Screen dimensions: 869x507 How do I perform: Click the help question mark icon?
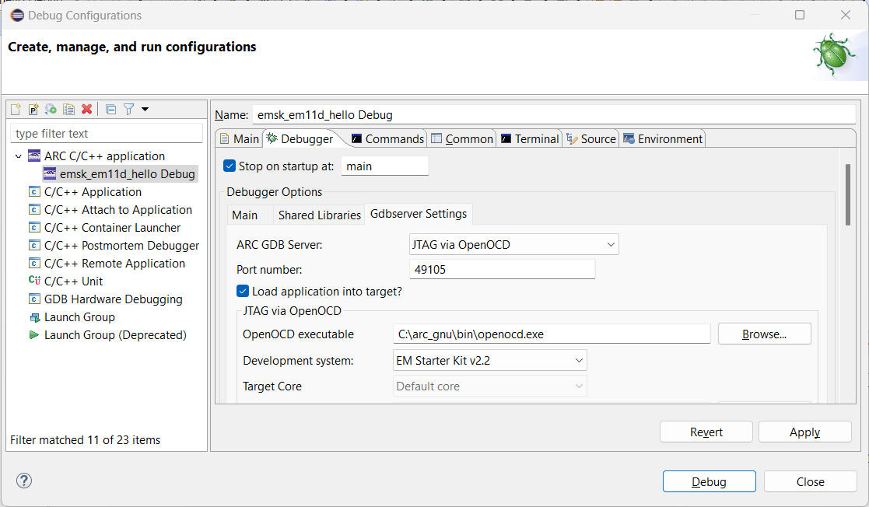pyautogui.click(x=24, y=481)
